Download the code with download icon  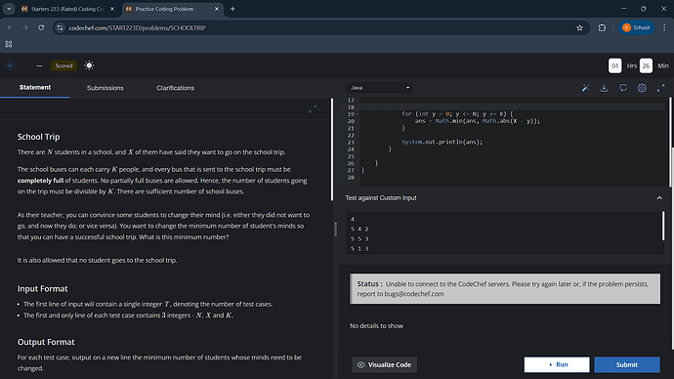click(x=604, y=88)
